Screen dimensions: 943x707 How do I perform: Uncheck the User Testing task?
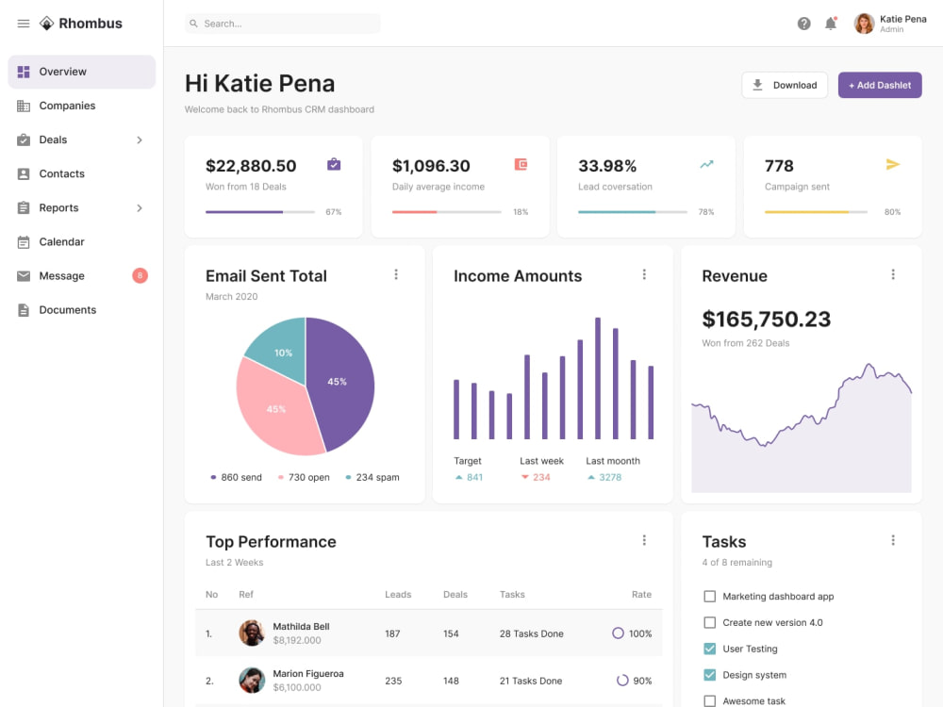(x=710, y=649)
